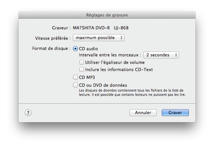Click the Vitesse préférée label
The height and width of the screenshot is (148, 214).
coord(53,38)
